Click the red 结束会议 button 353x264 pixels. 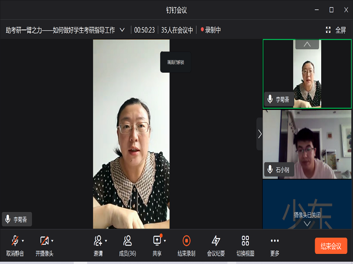[x=331, y=246]
